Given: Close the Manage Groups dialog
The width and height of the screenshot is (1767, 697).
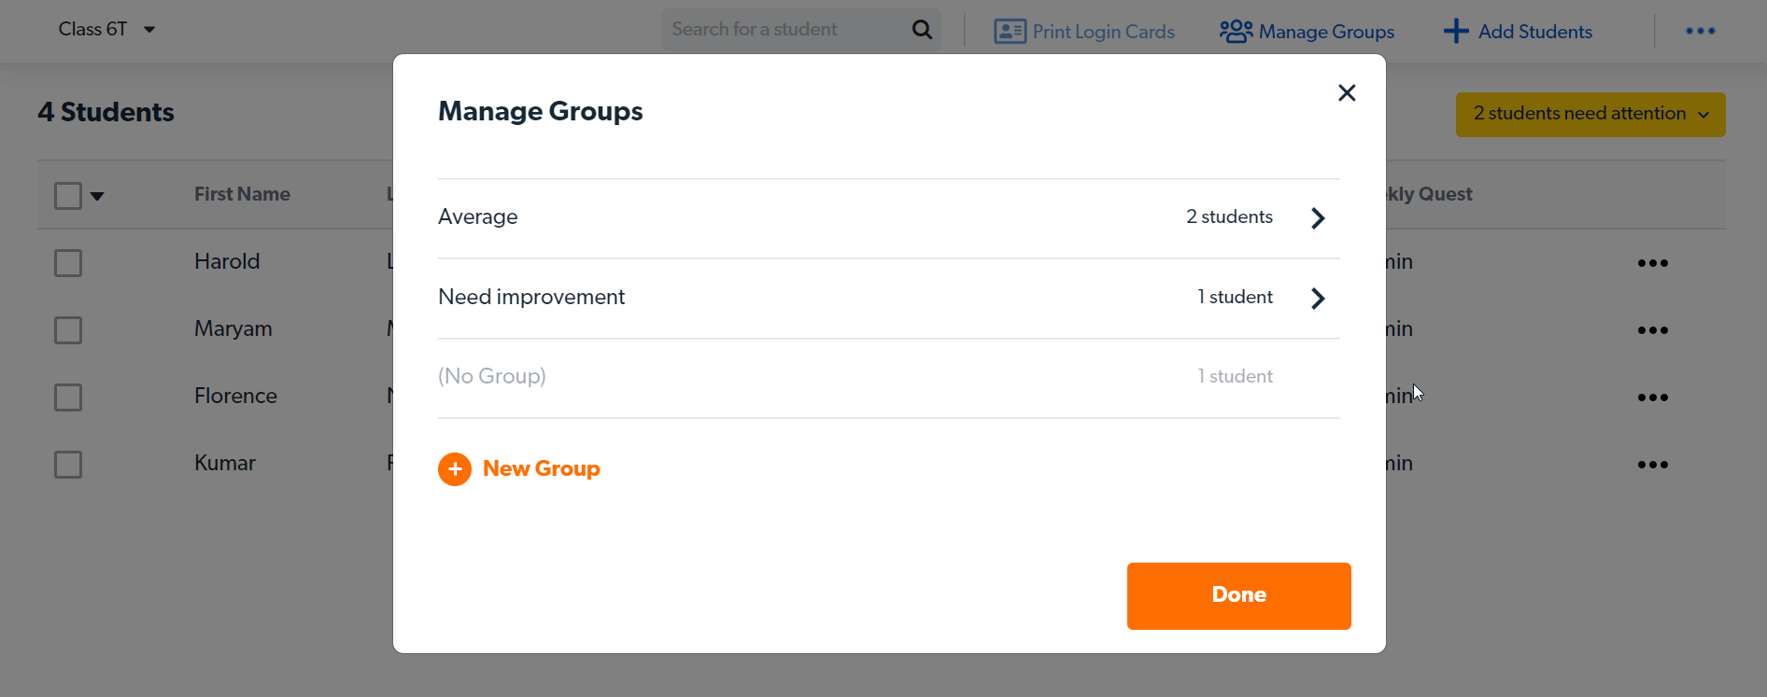Looking at the screenshot, I should [1347, 92].
